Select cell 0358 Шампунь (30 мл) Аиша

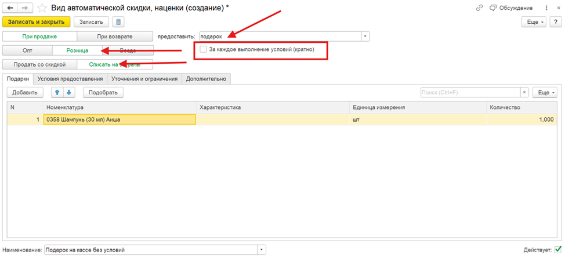point(119,120)
